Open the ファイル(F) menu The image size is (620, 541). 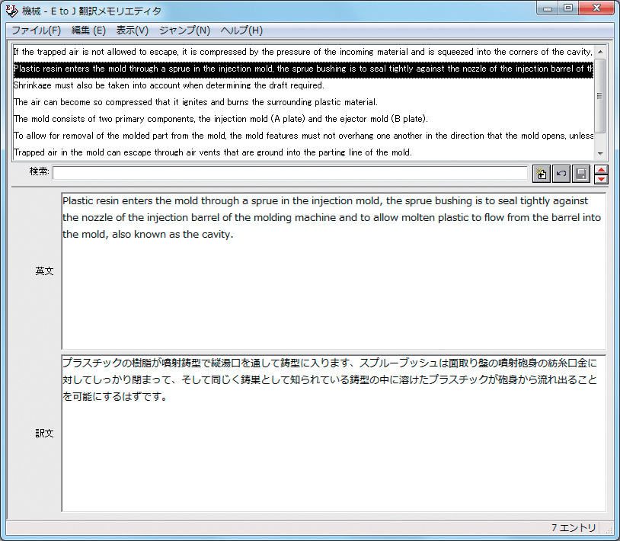(36, 30)
